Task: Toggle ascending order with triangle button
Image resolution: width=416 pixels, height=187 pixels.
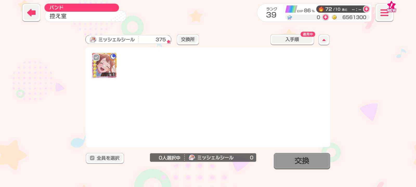Action: (324, 40)
